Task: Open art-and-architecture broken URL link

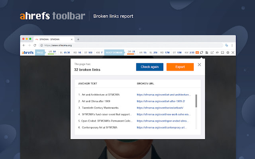Action: pos(164,95)
